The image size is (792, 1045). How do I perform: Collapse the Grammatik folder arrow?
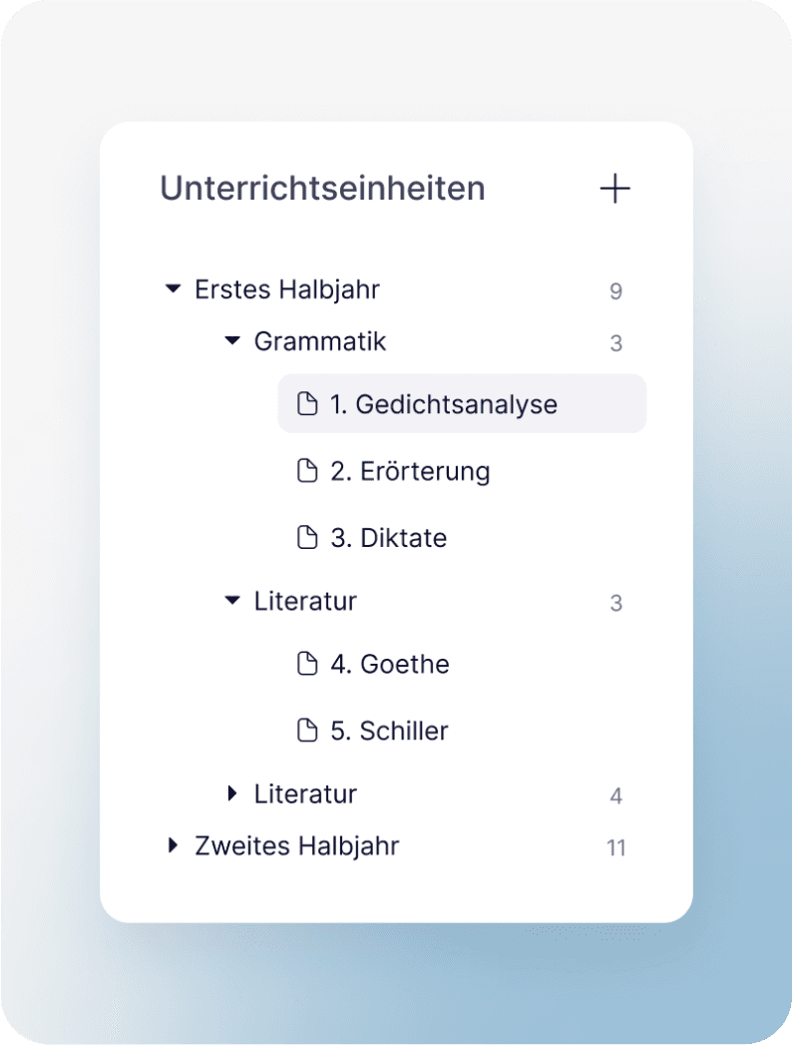233,341
